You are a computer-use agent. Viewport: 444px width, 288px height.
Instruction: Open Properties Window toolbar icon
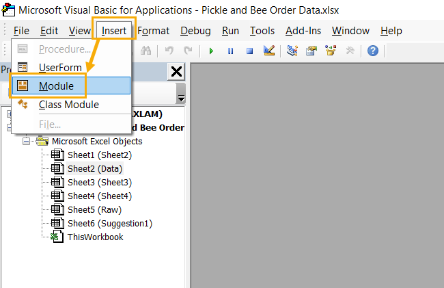point(311,51)
